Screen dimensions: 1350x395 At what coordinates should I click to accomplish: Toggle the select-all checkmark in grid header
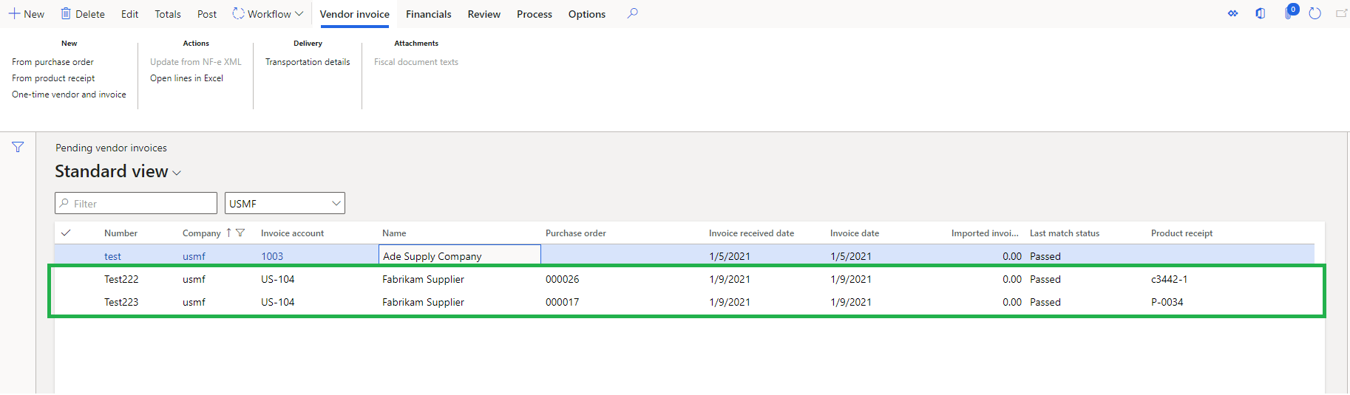pyautogui.click(x=66, y=233)
